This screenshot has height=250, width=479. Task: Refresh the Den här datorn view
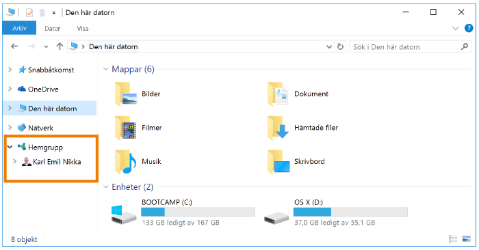point(340,47)
